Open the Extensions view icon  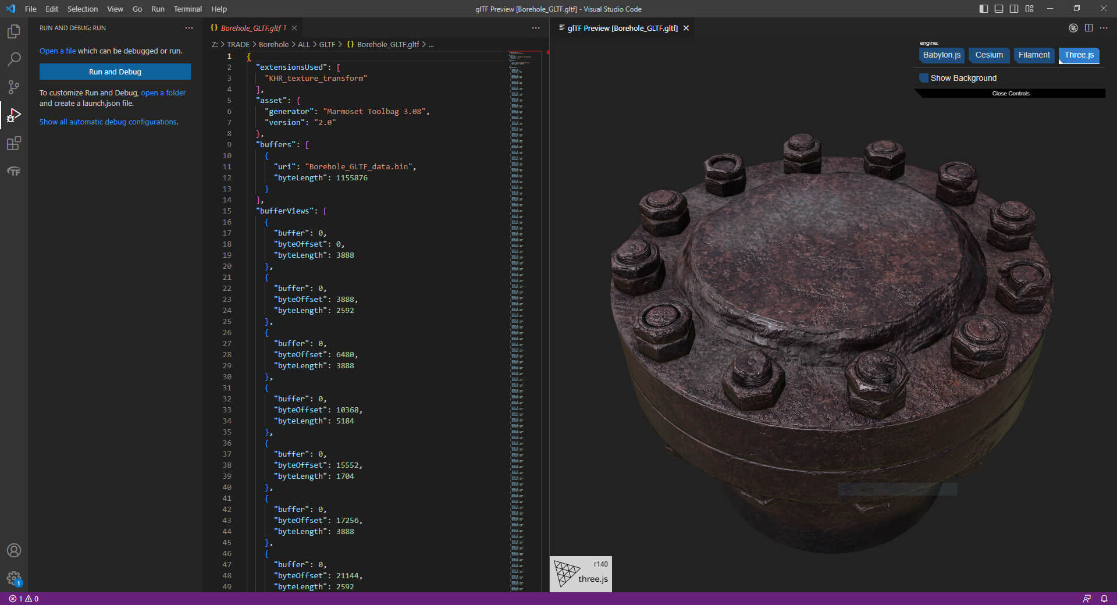[x=14, y=143]
